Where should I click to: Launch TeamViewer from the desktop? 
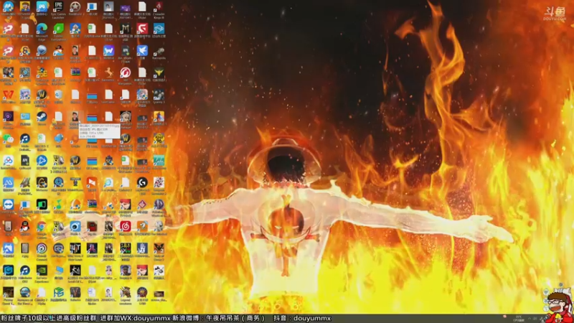[8, 205]
